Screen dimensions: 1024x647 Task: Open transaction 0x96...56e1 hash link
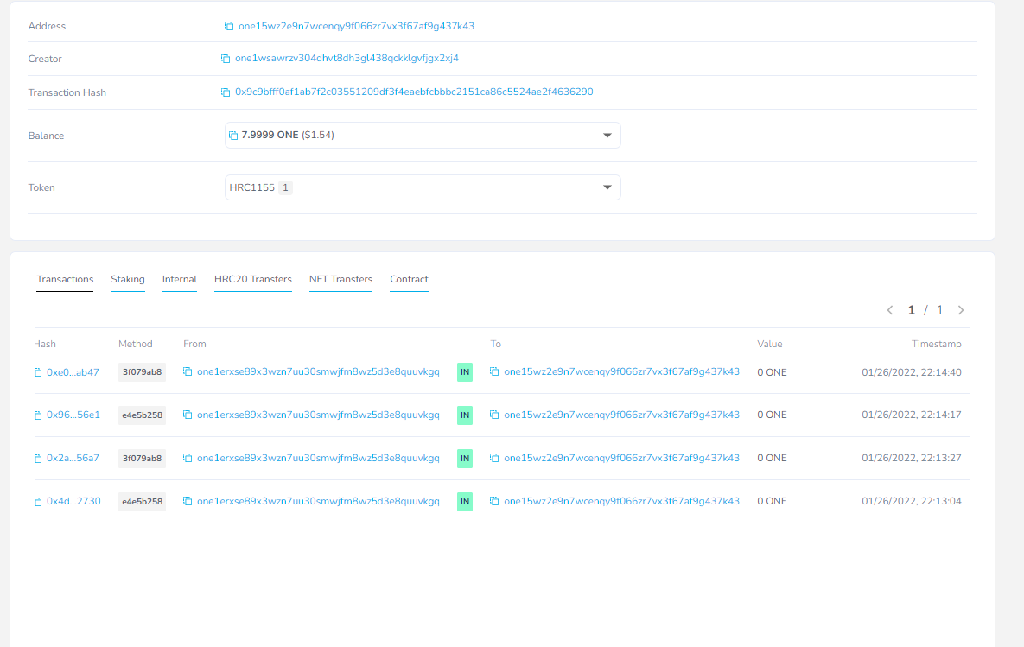[73, 415]
